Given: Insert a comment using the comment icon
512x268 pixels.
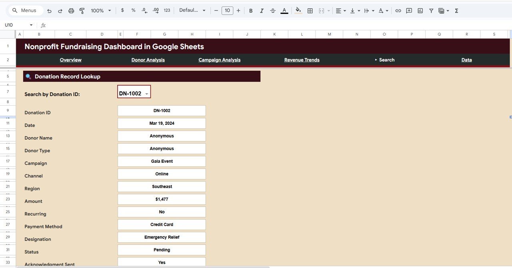Looking at the screenshot, I should pos(409,10).
